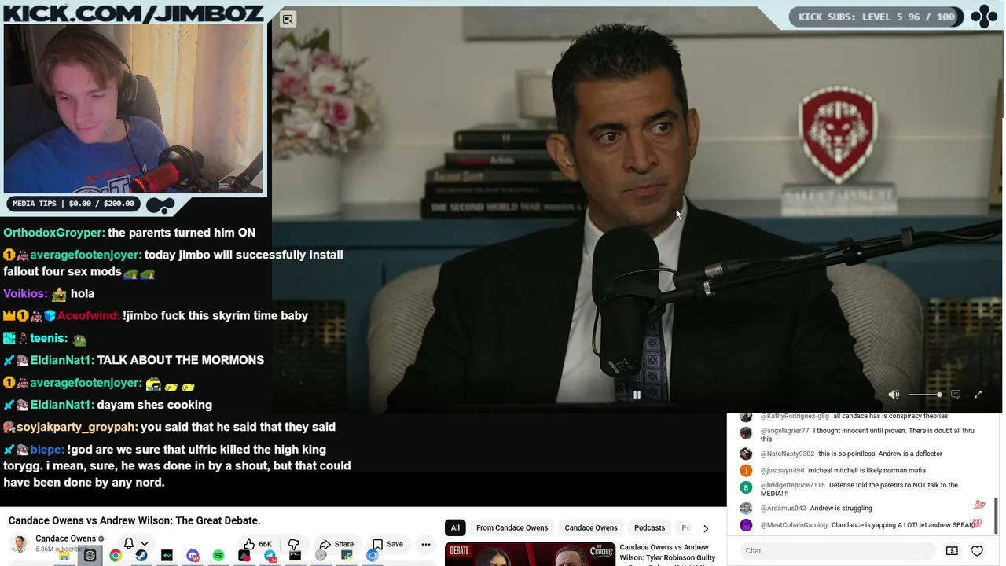Select the Candace Owens topic chip

point(591,527)
